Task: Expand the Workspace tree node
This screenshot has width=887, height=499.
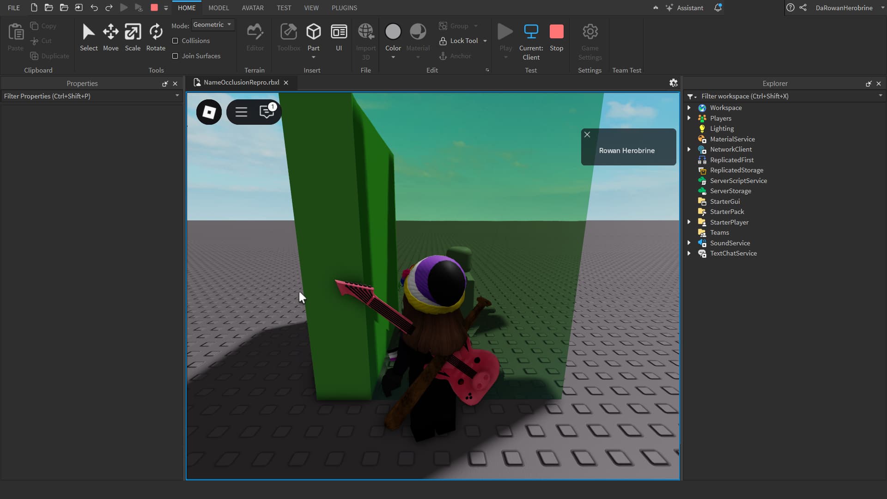Action: coord(689,108)
